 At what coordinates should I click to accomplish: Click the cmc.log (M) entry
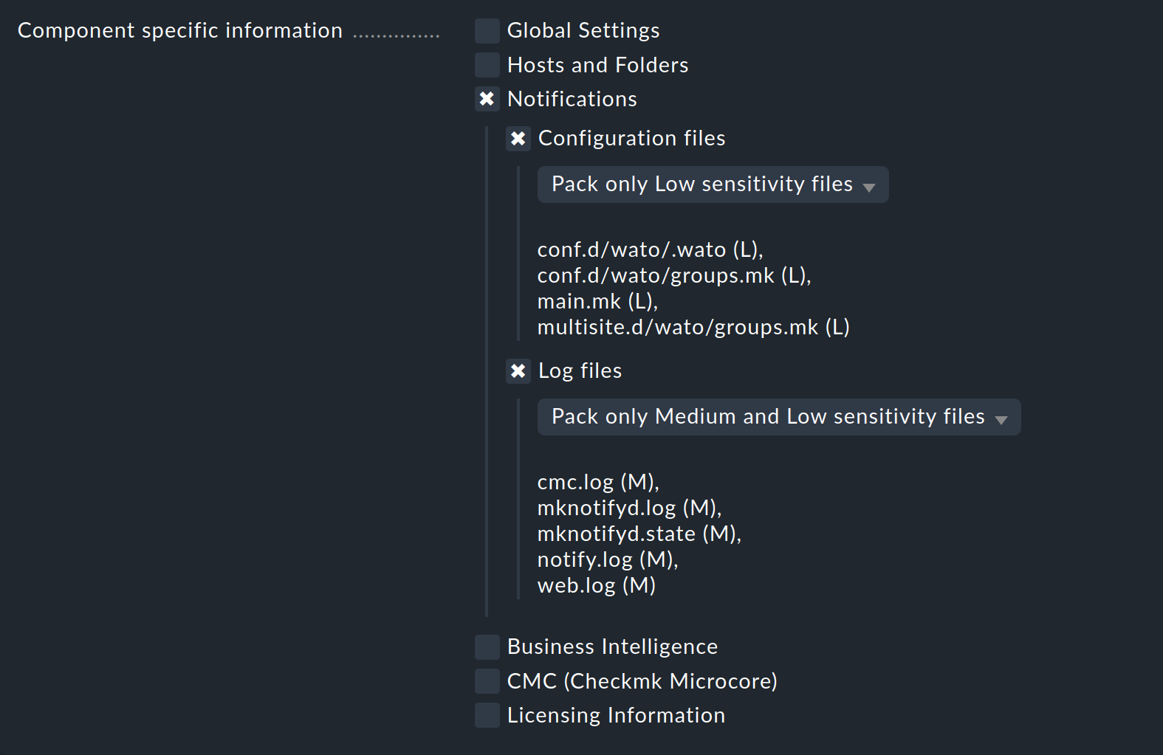coord(598,483)
